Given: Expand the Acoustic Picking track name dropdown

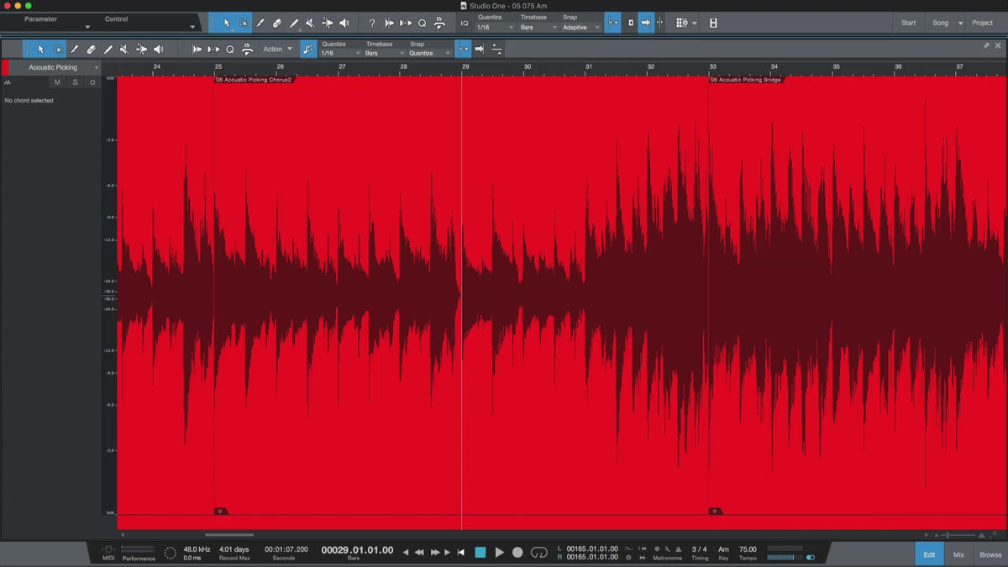Looking at the screenshot, I should tap(97, 67).
